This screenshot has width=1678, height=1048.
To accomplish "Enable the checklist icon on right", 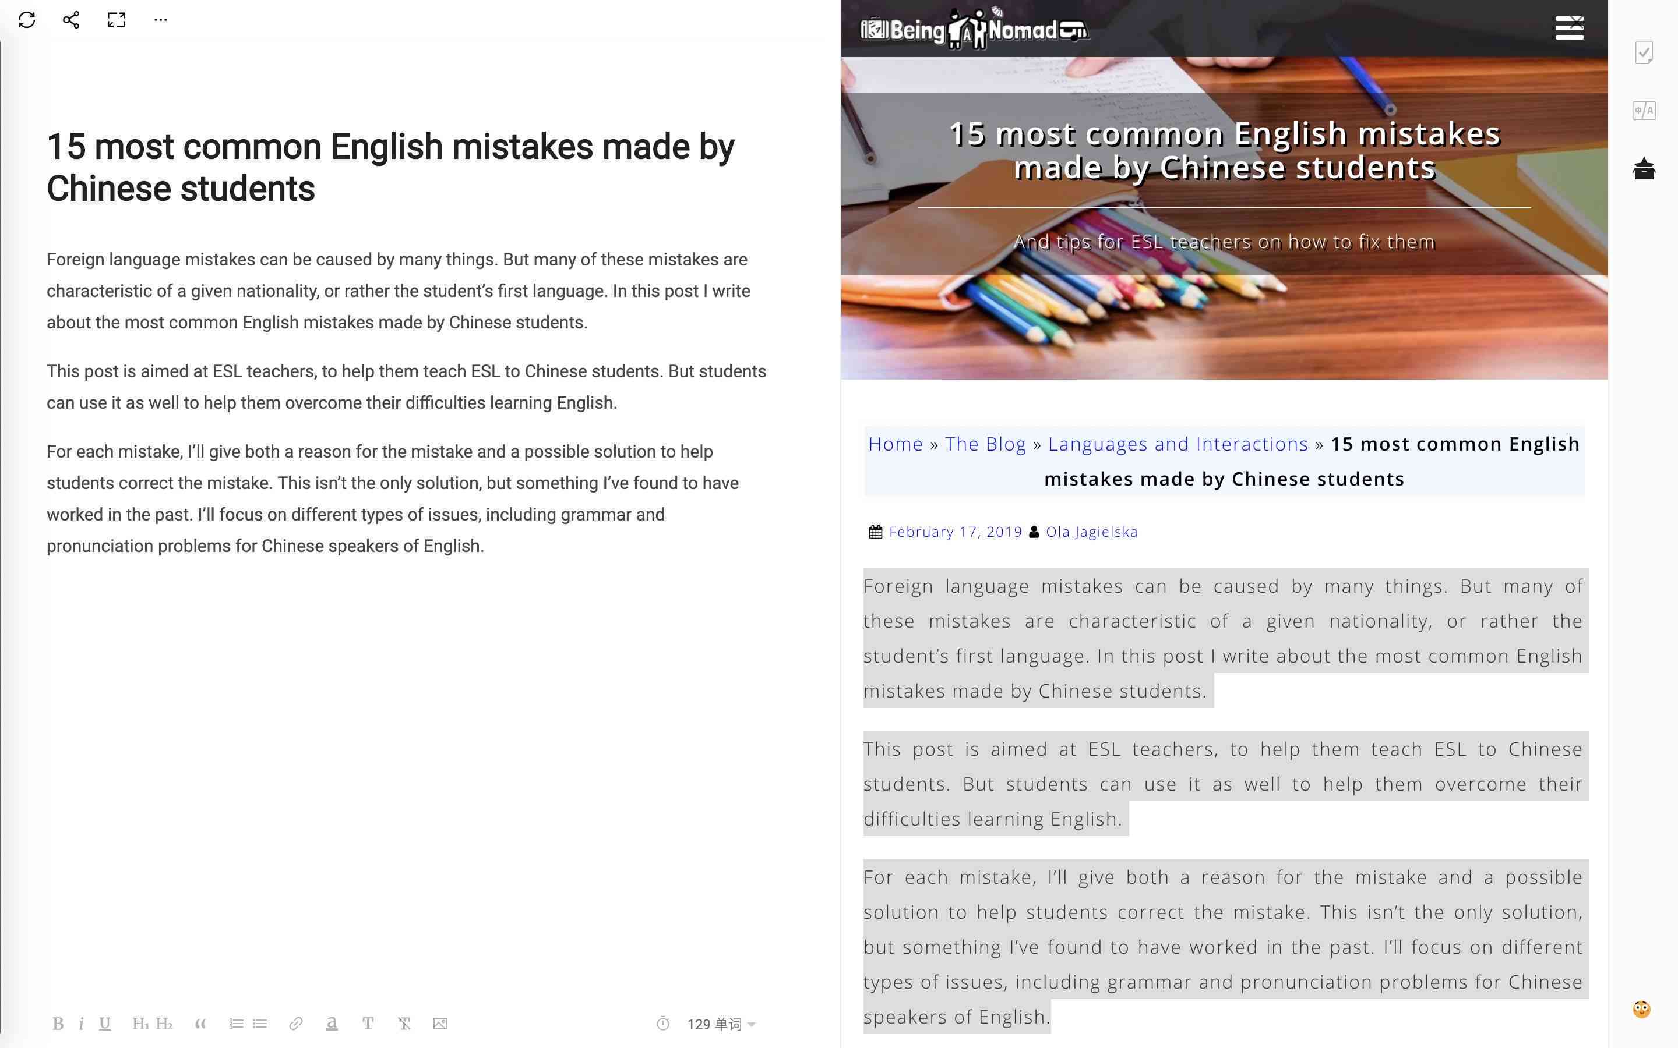I will (x=1644, y=52).
